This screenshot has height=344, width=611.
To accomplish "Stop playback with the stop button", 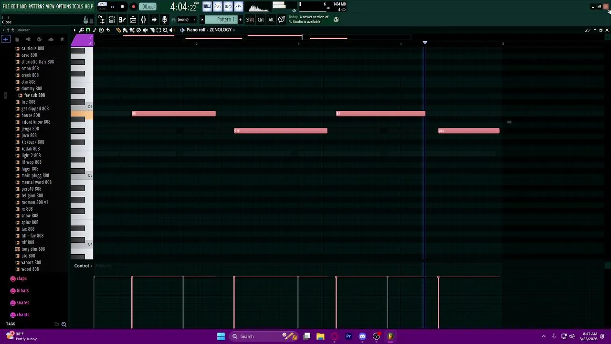I will (x=122, y=7).
